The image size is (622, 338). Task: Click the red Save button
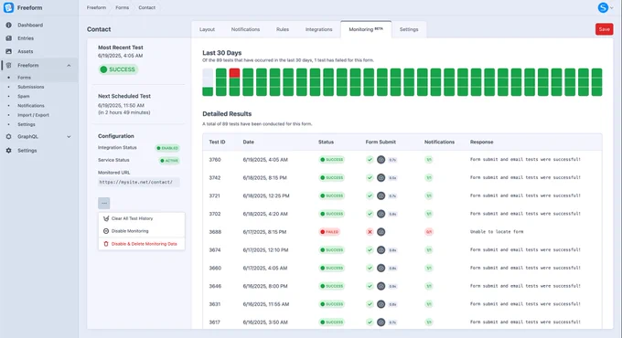pos(604,29)
